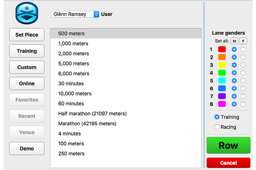
Task: Set all lanes to female with F button
Action: point(243,41)
